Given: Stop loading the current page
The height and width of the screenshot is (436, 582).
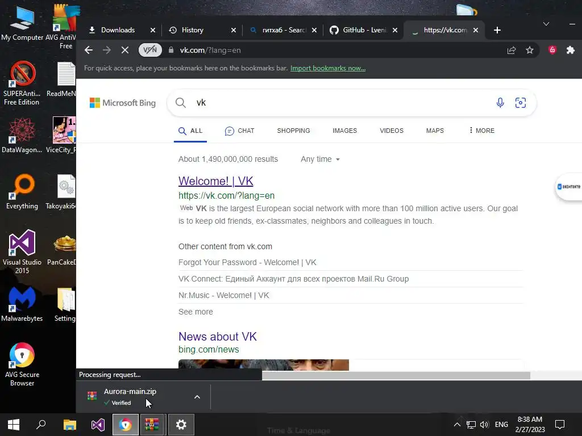Looking at the screenshot, I should pyautogui.click(x=124, y=50).
